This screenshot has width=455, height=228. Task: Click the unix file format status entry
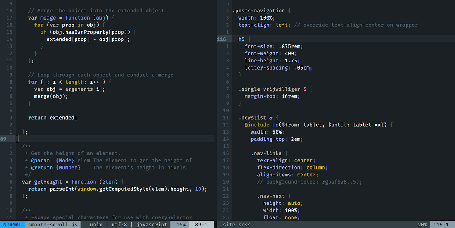(96, 225)
